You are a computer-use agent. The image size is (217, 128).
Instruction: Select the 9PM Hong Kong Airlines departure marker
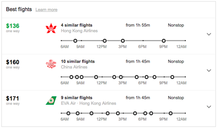coord(164,41)
